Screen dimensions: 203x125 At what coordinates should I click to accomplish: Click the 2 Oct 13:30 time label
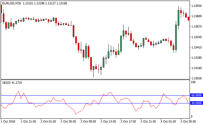[108, 122]
